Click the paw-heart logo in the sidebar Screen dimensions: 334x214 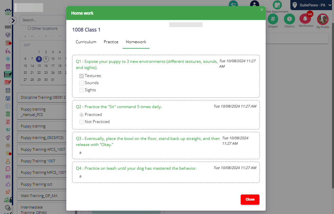click(8, 12)
